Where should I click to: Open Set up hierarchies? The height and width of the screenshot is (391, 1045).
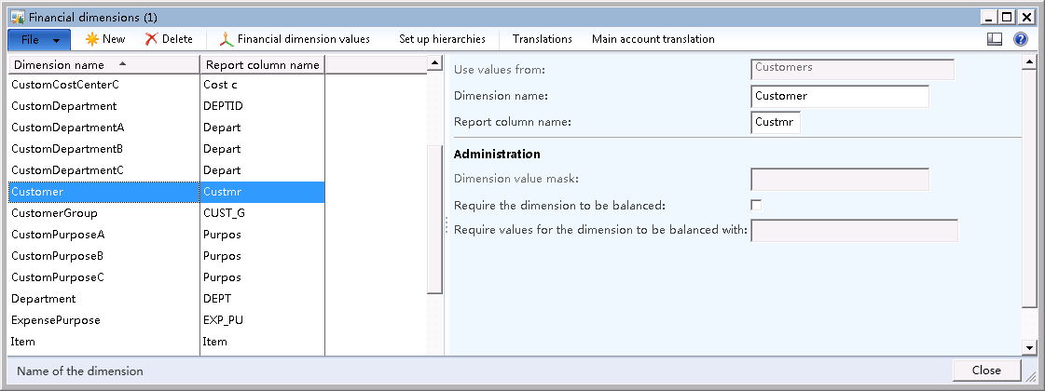[x=442, y=39]
